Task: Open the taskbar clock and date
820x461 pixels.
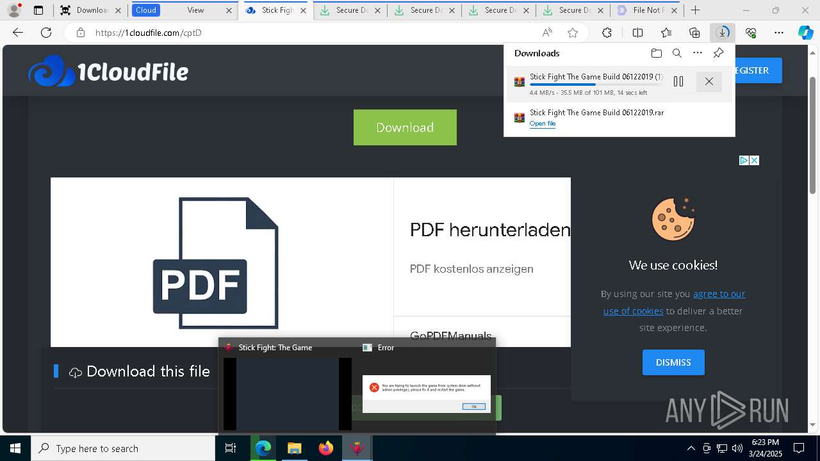Action: pos(765,448)
